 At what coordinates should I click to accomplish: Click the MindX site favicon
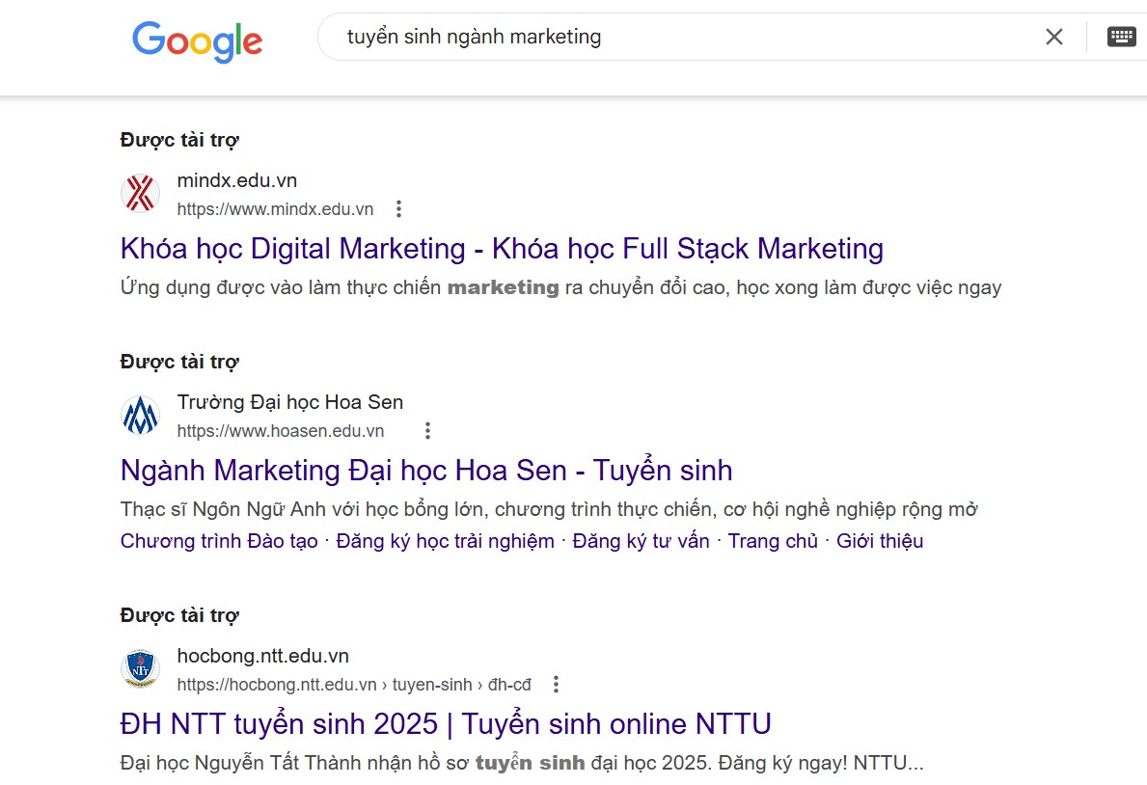tap(140, 193)
